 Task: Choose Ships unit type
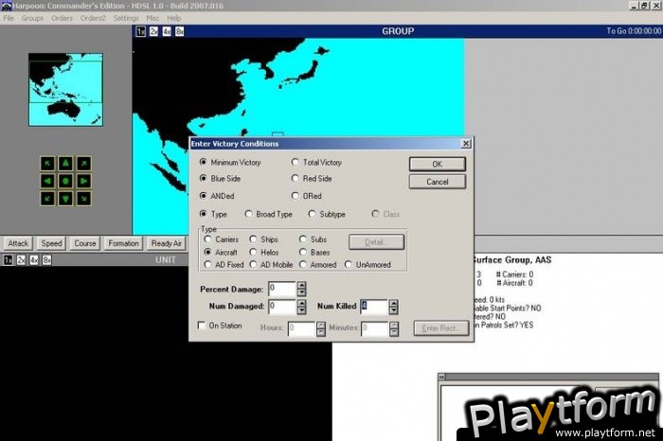[264, 239]
